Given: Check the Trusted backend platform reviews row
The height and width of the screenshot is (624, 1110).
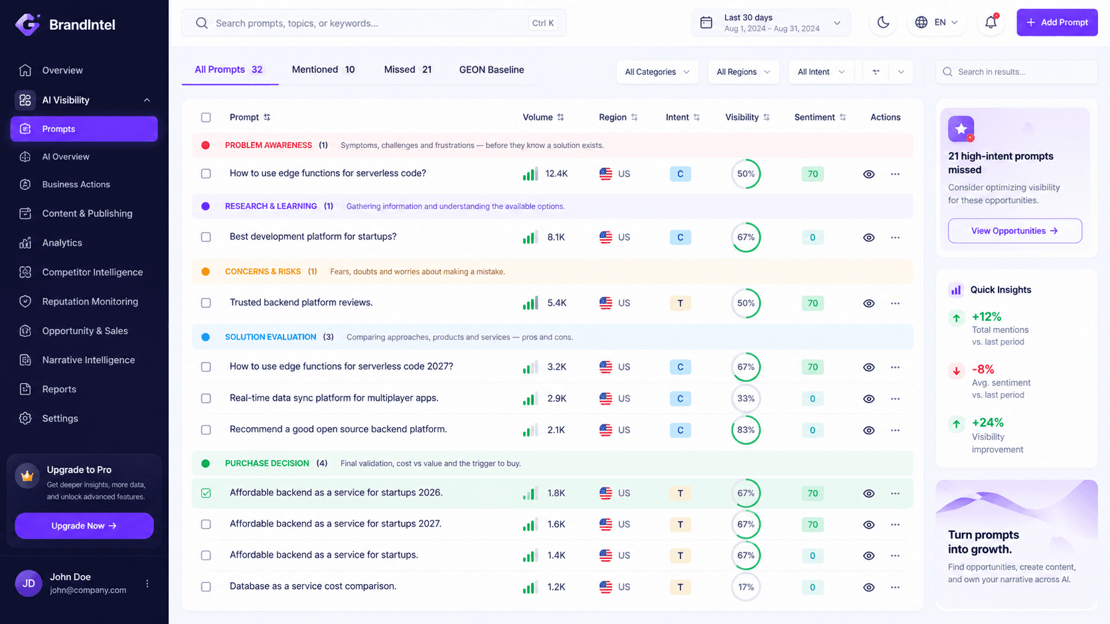Looking at the screenshot, I should [x=206, y=303].
